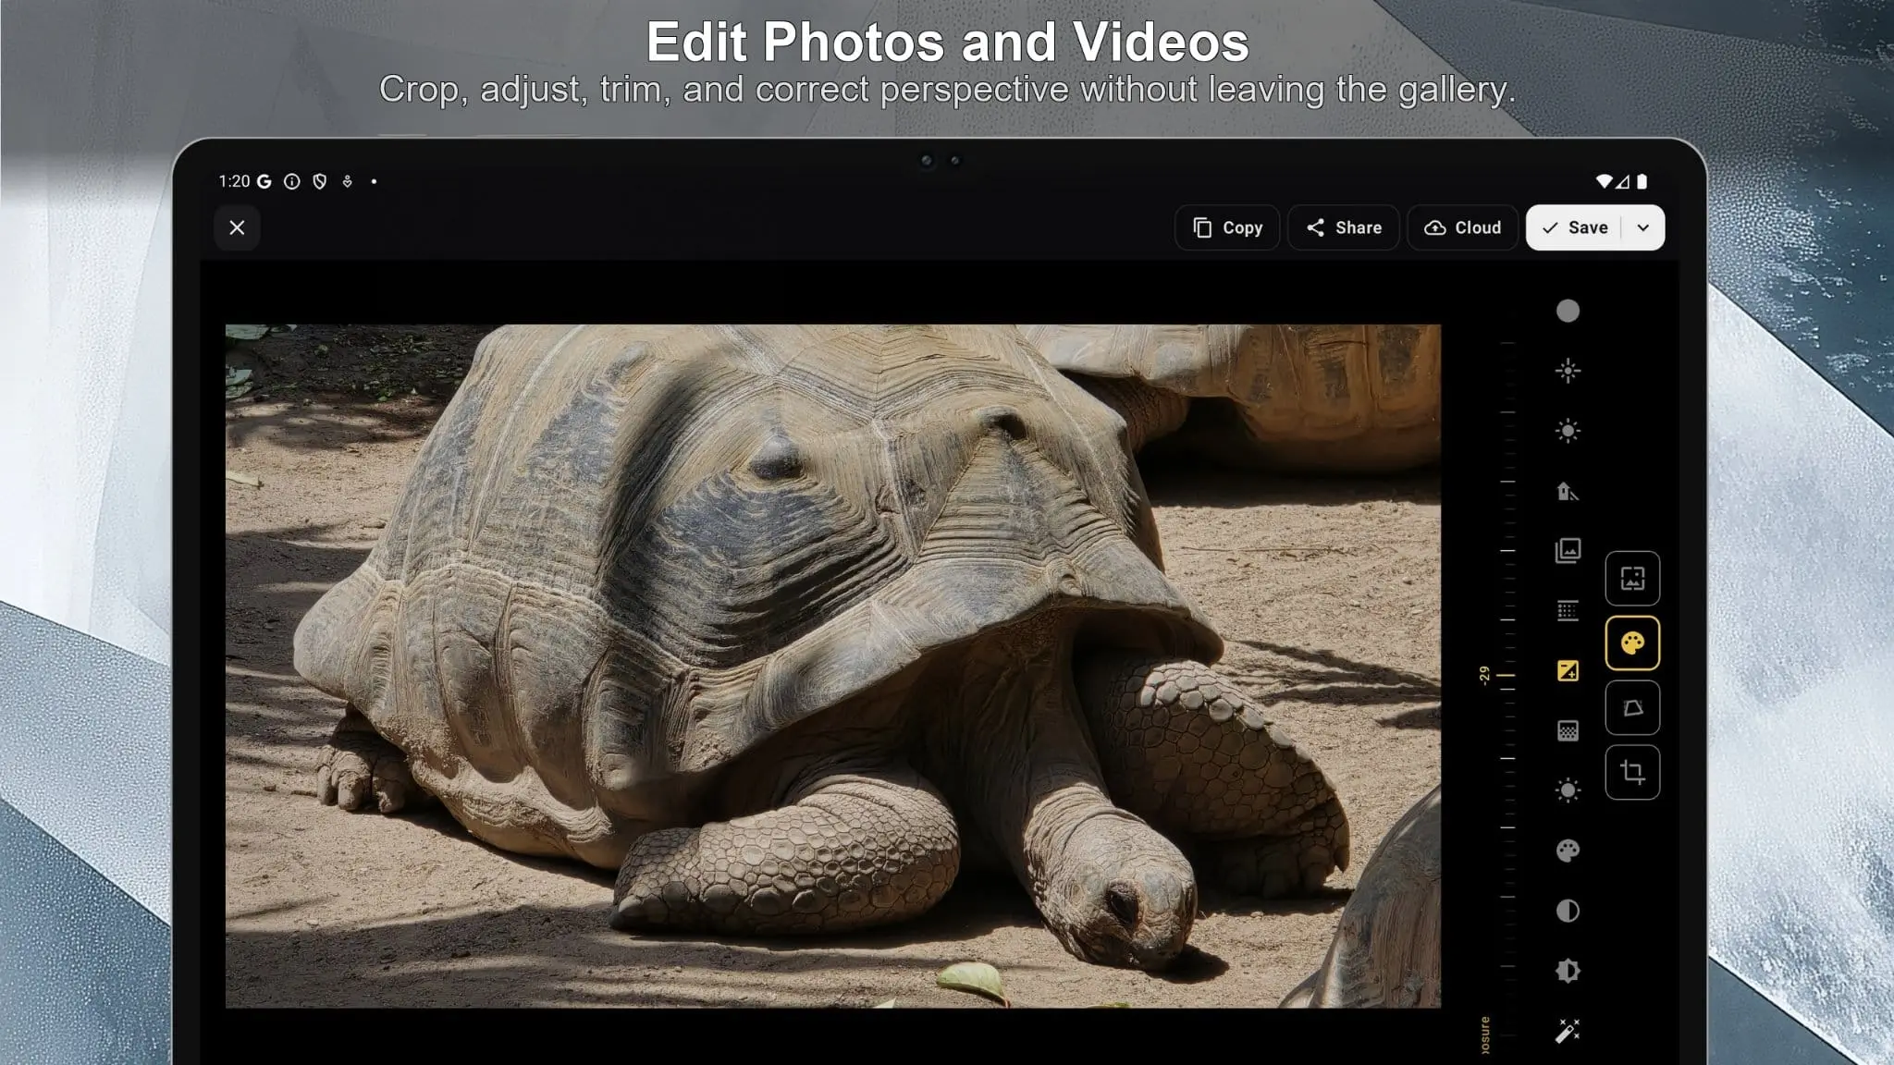The width and height of the screenshot is (1894, 1065).
Task: Select the stacked photos adjustment icon
Action: [1568, 551]
